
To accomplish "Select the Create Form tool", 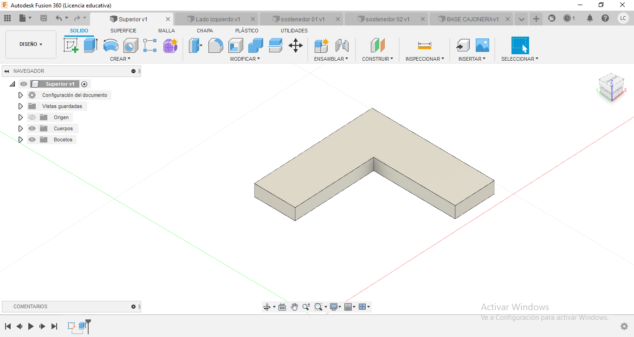I will (x=170, y=45).
